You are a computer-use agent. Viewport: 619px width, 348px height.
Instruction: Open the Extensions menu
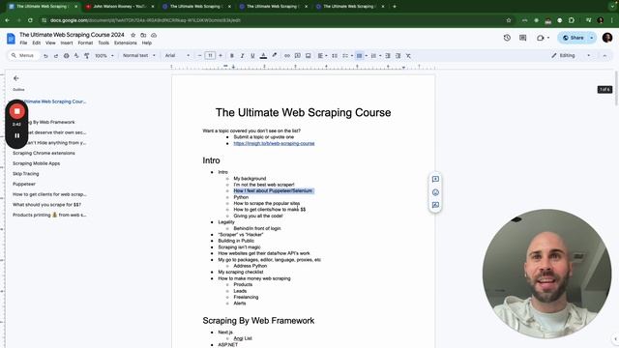126,43
